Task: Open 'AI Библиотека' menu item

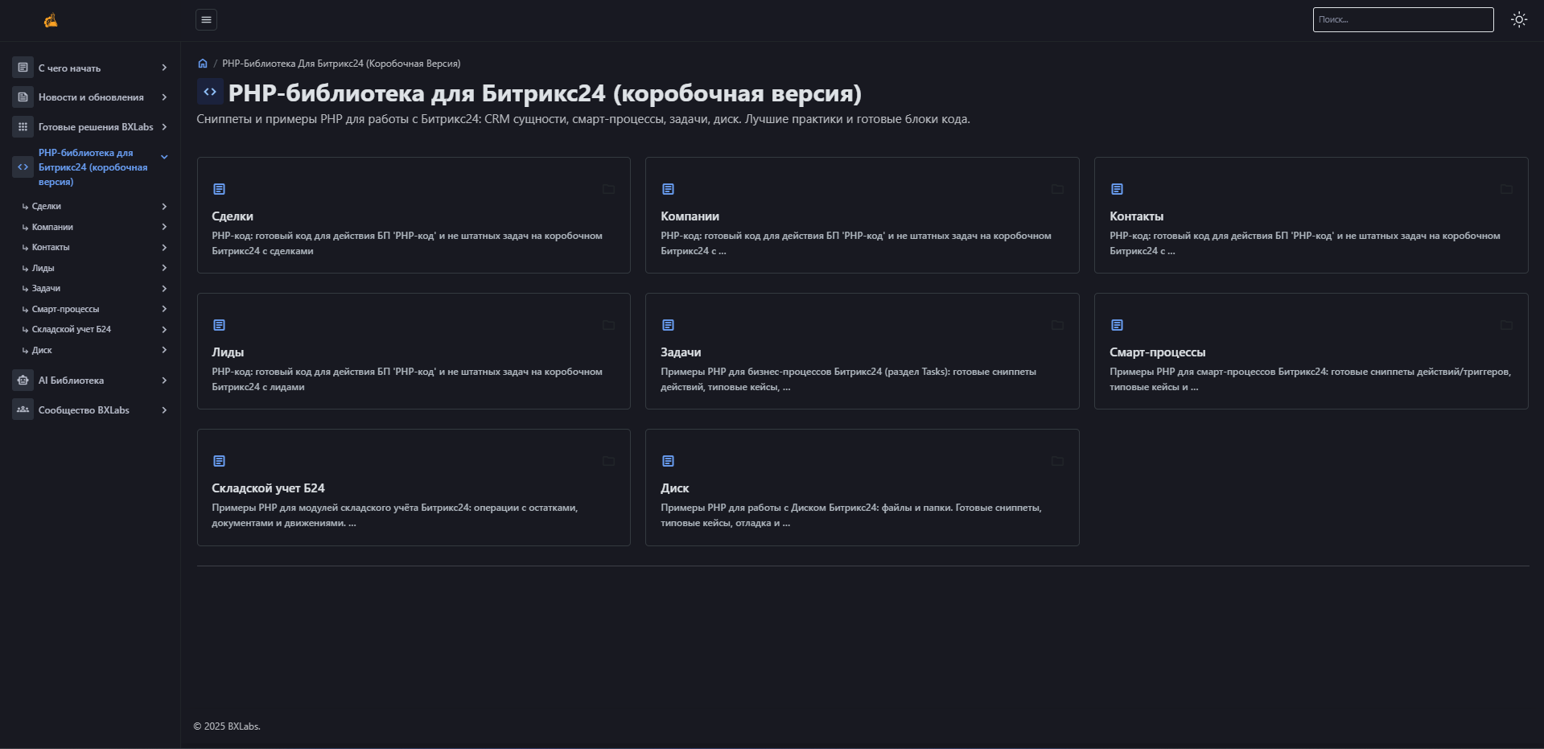Action: (x=71, y=381)
